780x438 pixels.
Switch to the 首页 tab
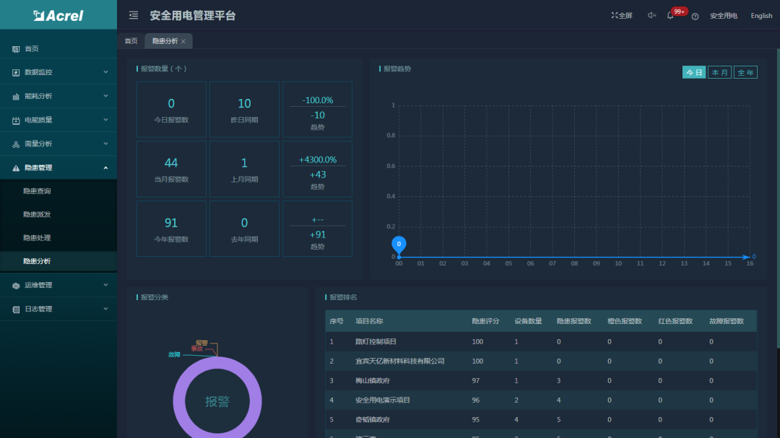pos(131,41)
